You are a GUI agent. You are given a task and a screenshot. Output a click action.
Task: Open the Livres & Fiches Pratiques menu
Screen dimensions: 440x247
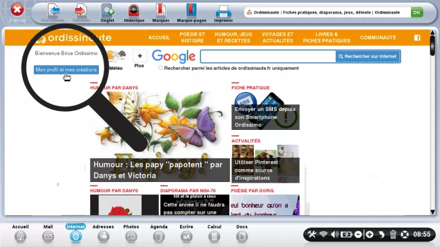point(326,37)
